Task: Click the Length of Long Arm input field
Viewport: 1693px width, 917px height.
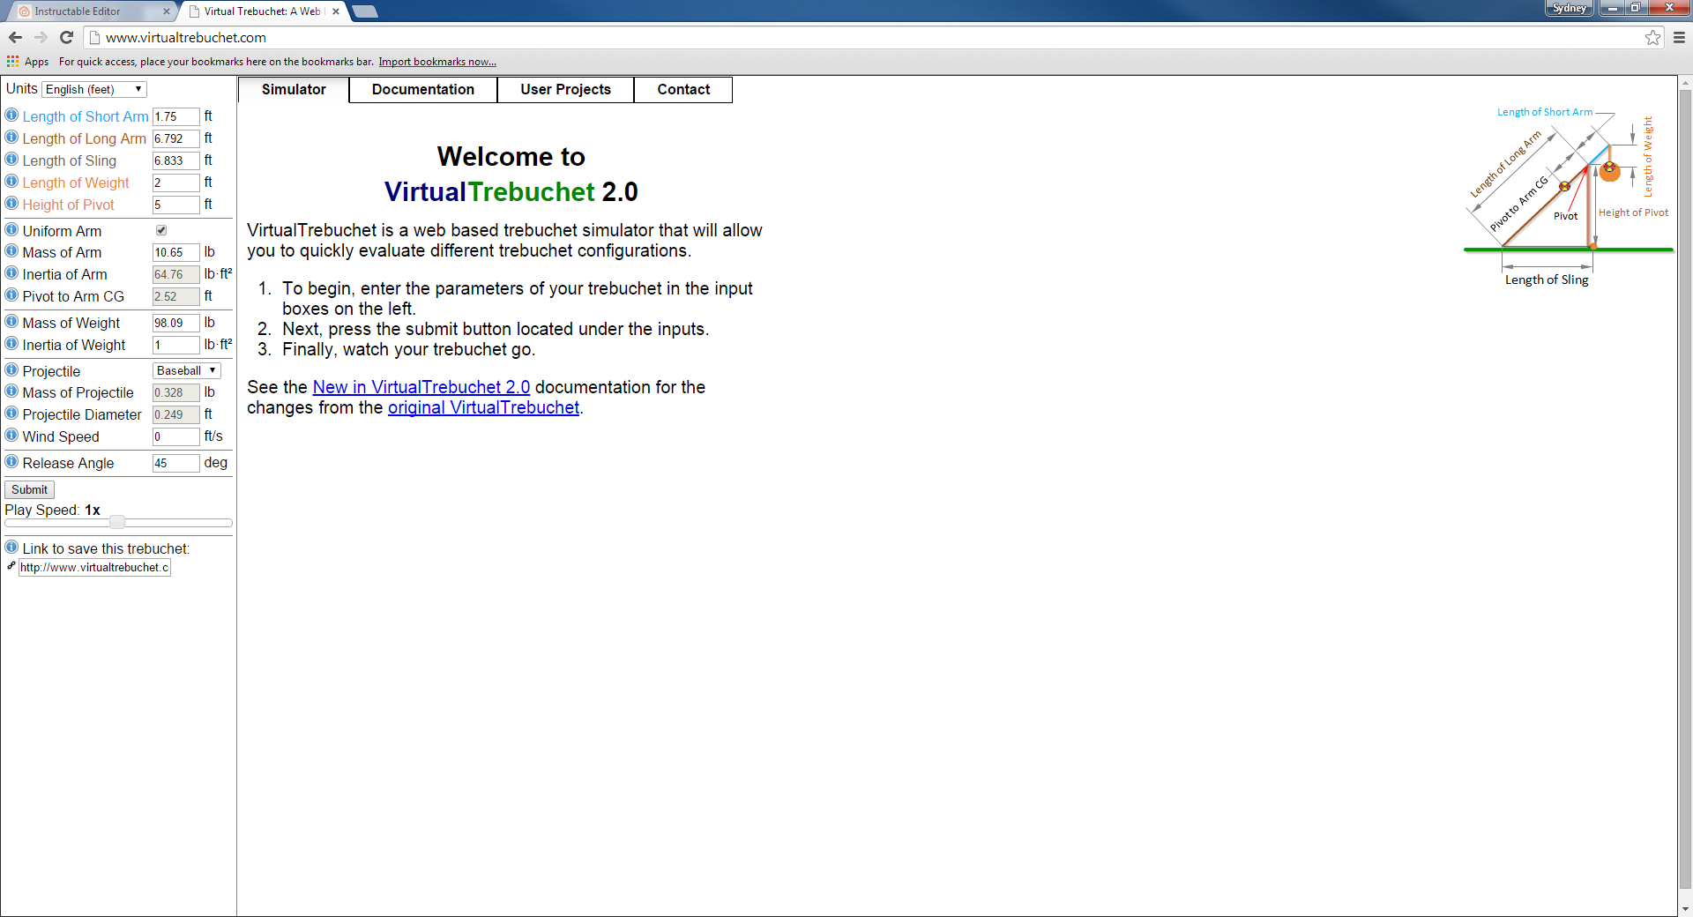Action: [x=175, y=138]
